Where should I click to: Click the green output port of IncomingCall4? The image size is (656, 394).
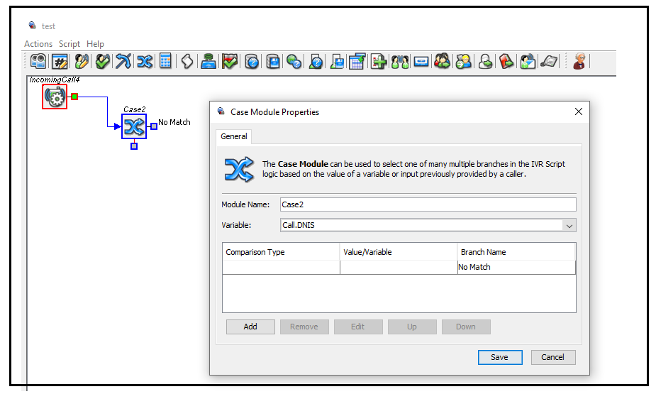click(74, 97)
